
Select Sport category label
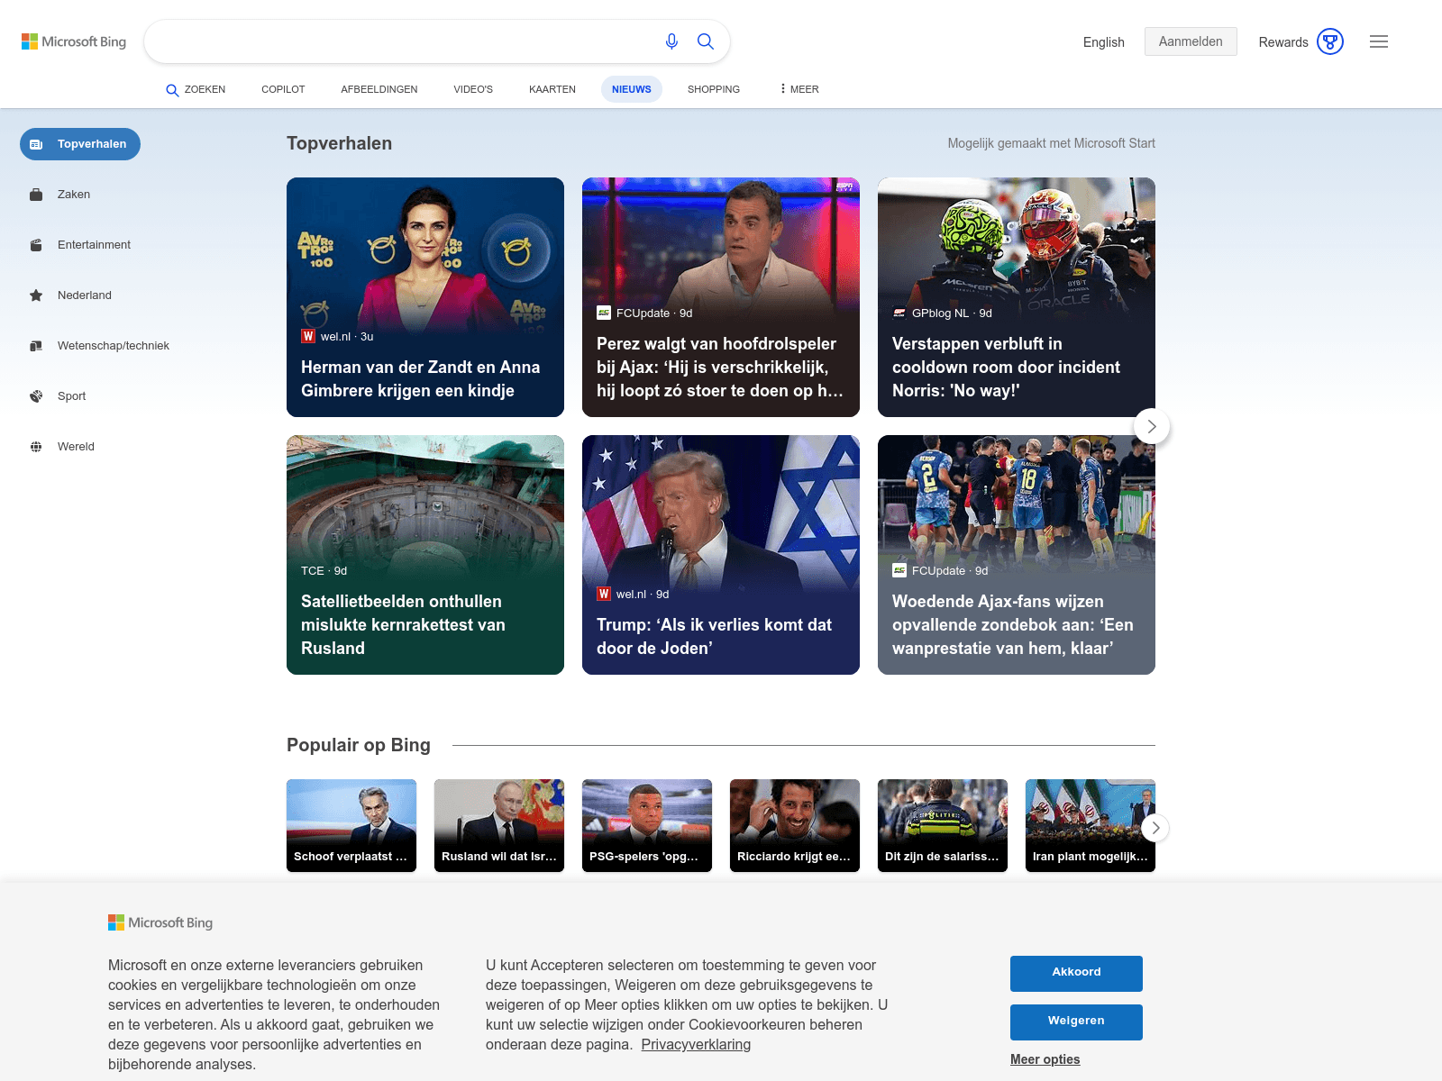tap(72, 396)
